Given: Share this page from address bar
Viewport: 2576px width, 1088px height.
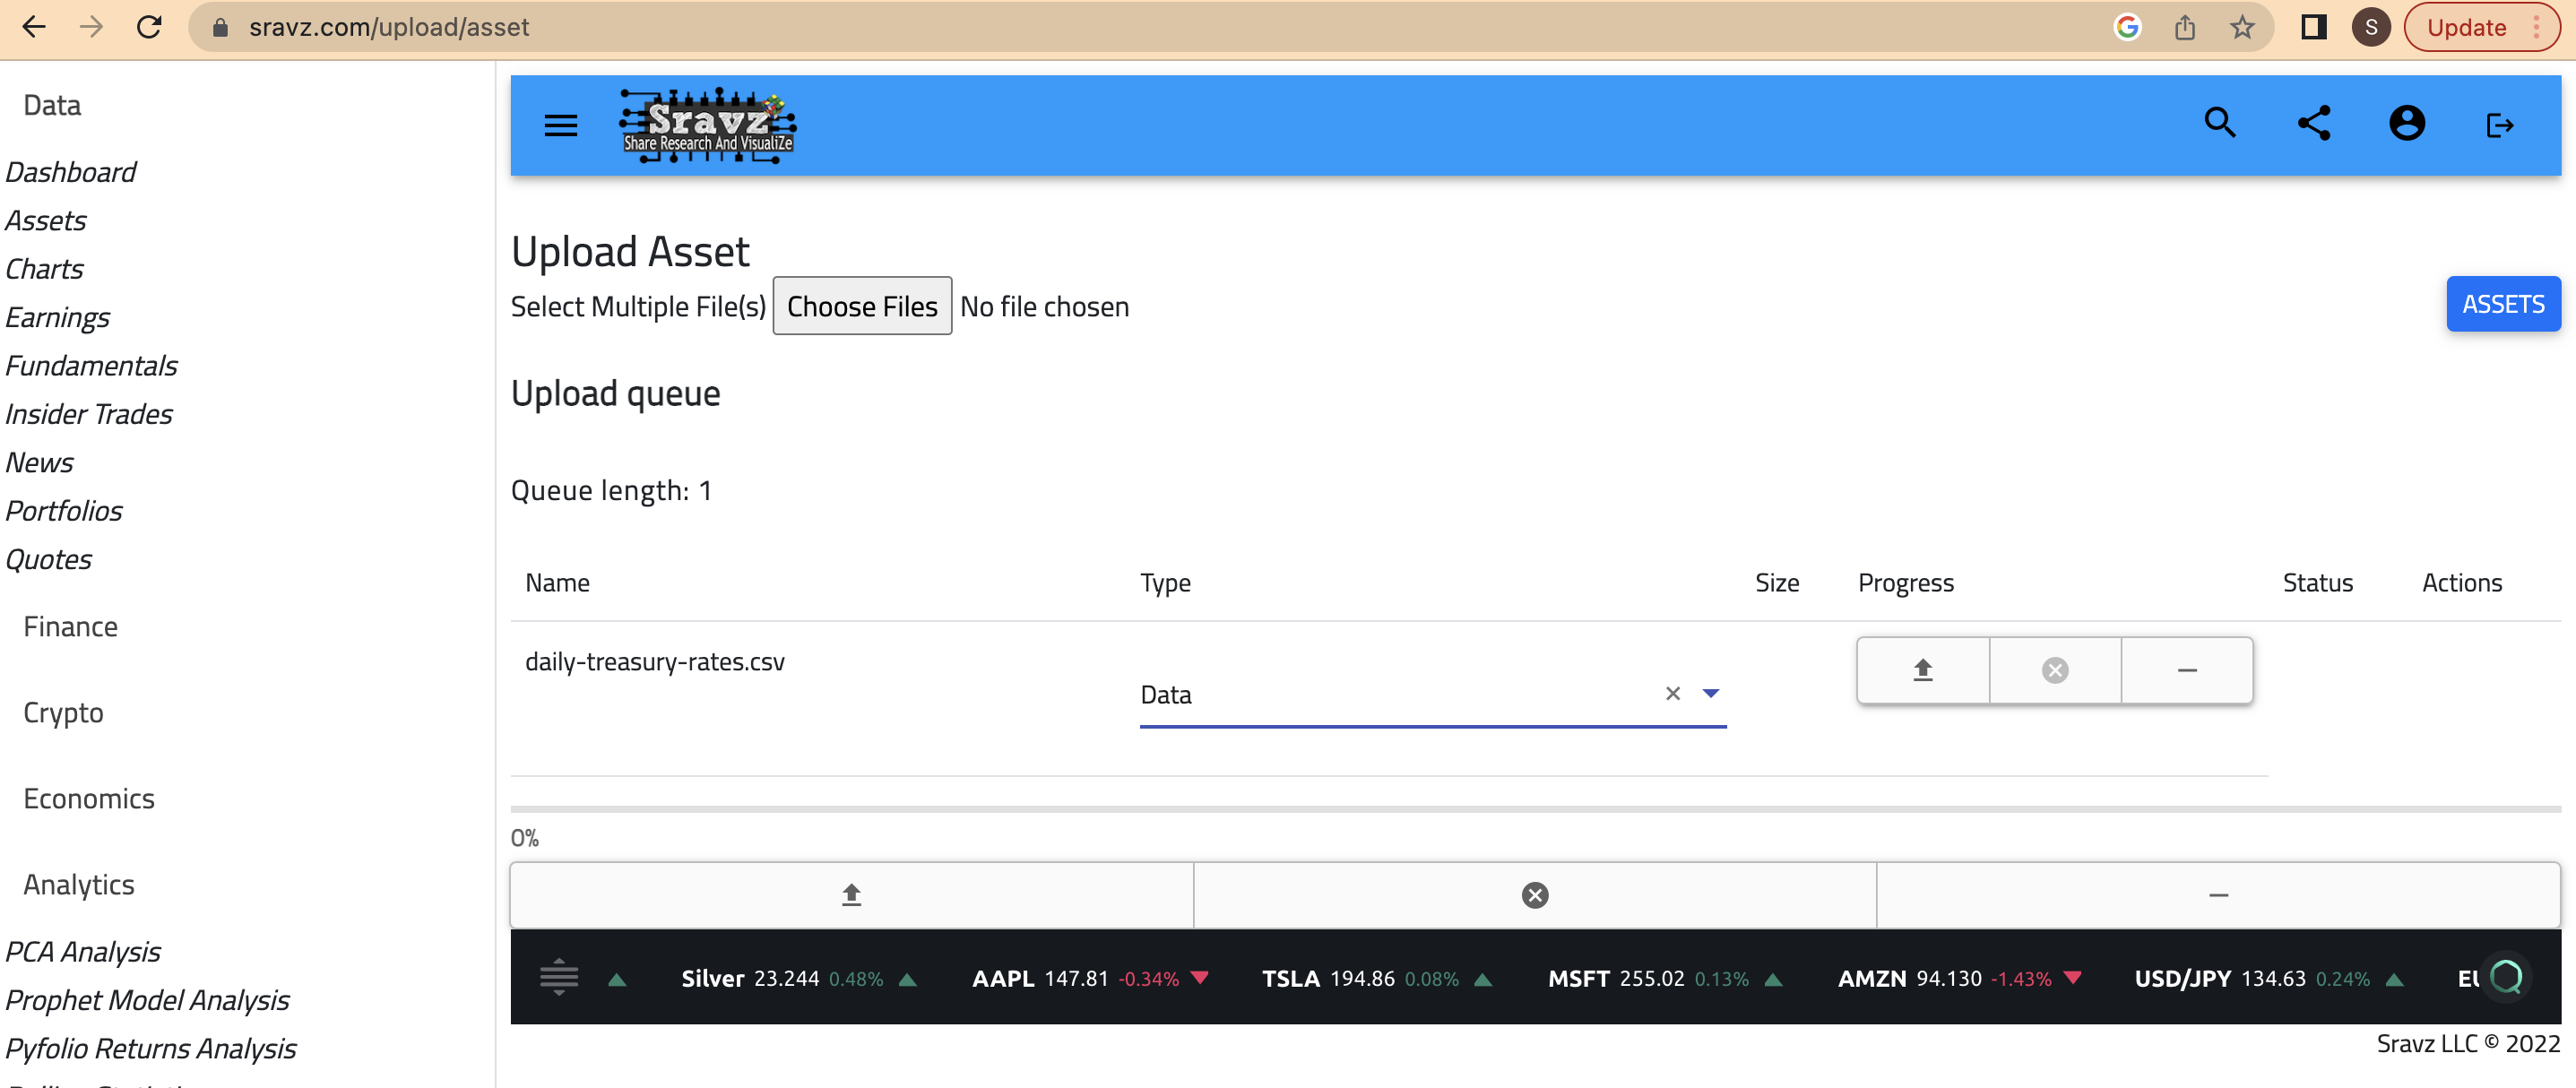Looking at the screenshot, I should pos(2185,27).
